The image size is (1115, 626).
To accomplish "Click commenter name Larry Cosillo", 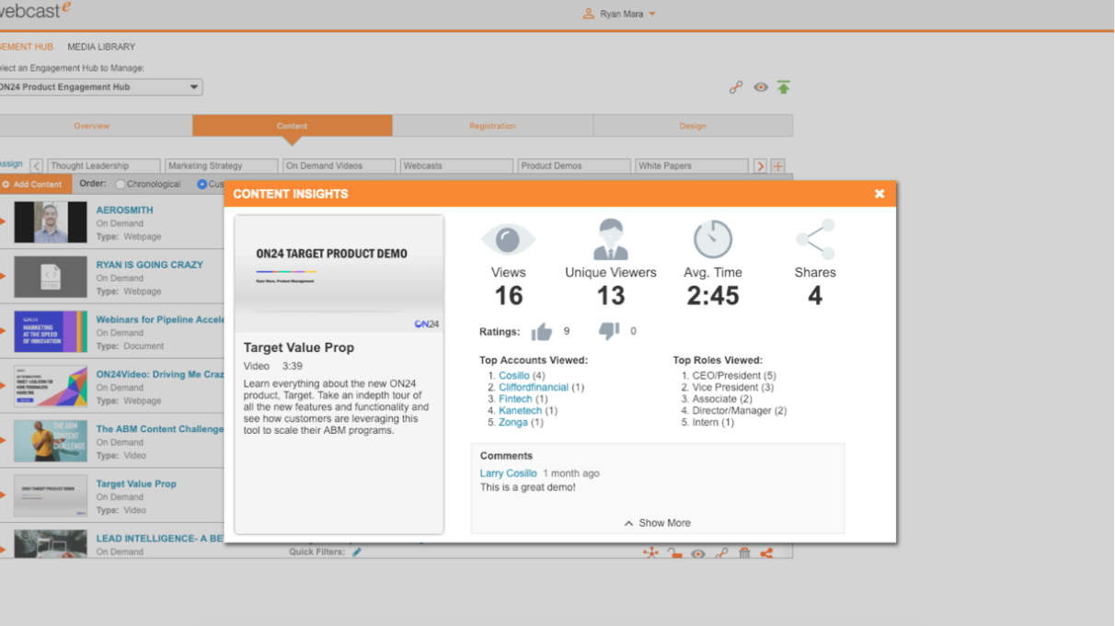I will coord(508,473).
